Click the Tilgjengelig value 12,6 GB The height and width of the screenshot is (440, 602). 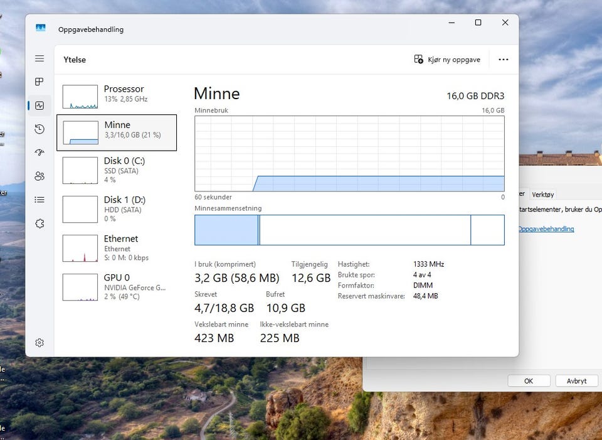pyautogui.click(x=311, y=277)
